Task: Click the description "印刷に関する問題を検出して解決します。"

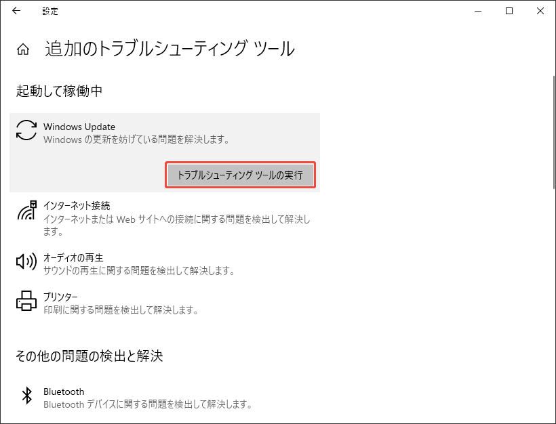Action: [121, 310]
